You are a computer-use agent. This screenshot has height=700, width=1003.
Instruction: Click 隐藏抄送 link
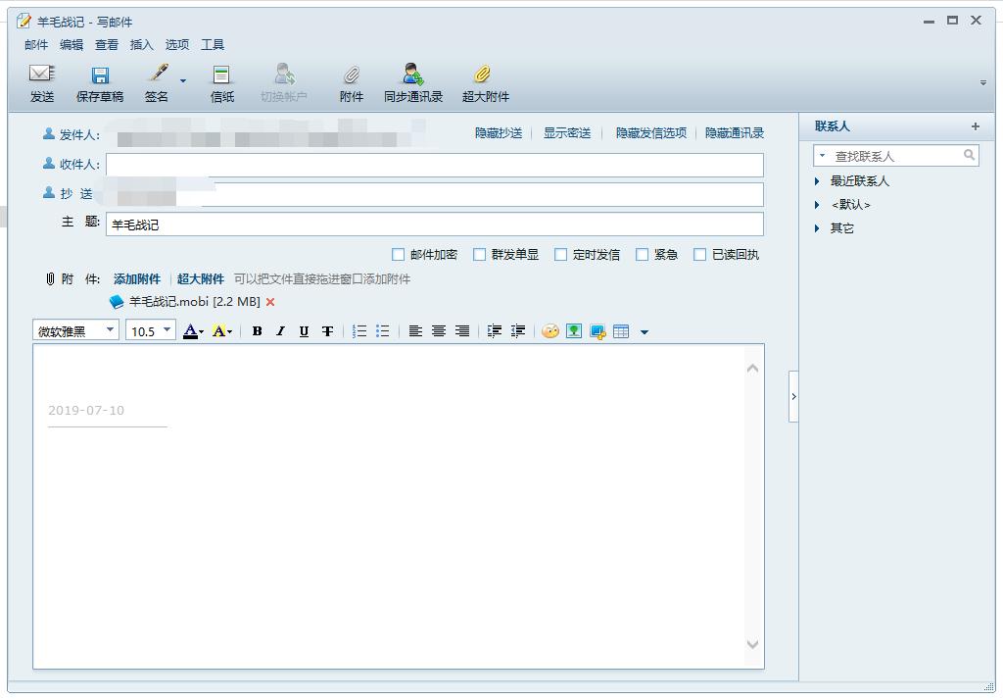tap(499, 132)
